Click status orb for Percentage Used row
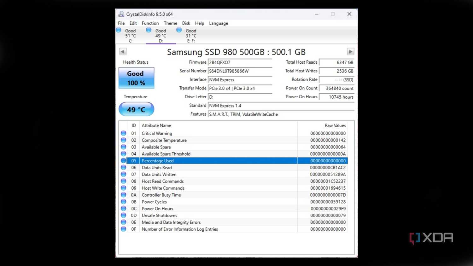This screenshot has height=266, width=473. coord(123,161)
